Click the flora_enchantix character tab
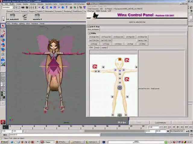This screenshot has height=144, width=193. (93, 29)
